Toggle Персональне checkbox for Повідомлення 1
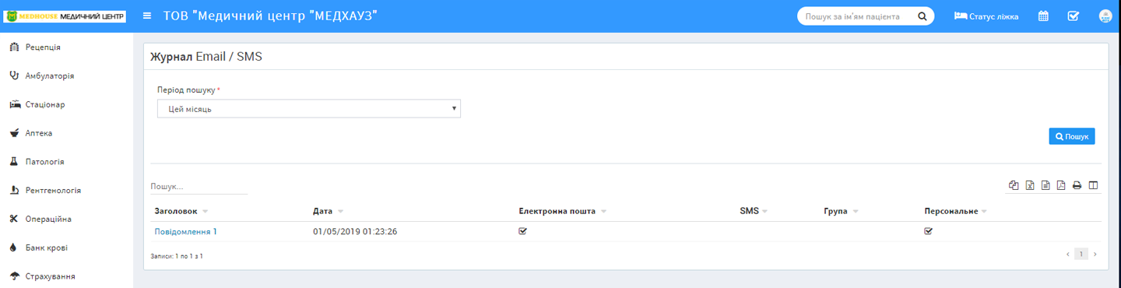This screenshot has width=1121, height=288. pos(929,231)
